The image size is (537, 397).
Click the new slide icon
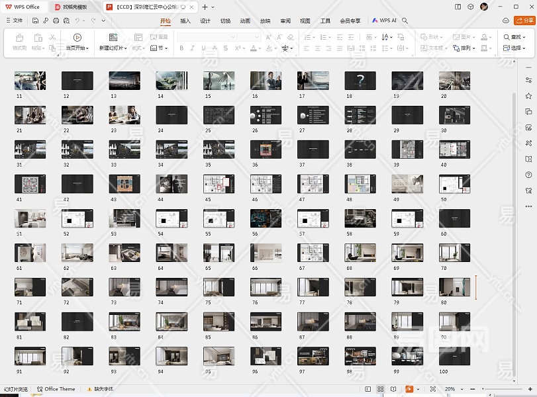point(113,38)
